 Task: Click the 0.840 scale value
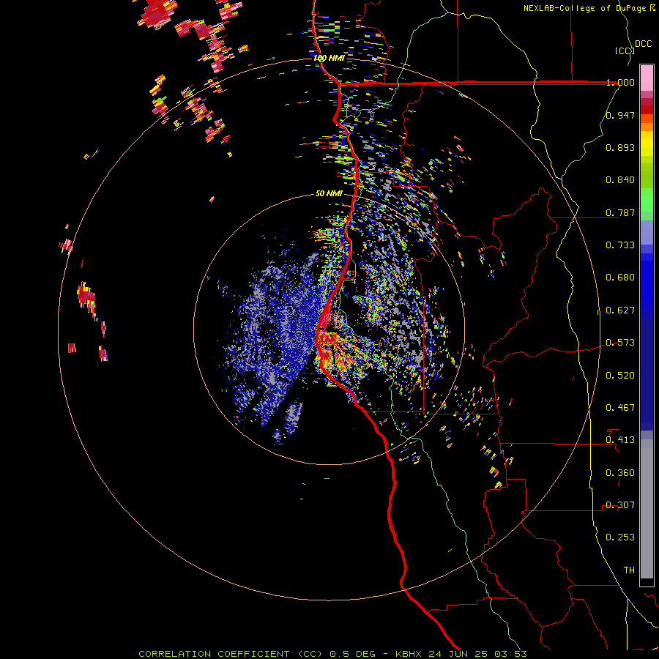click(620, 180)
